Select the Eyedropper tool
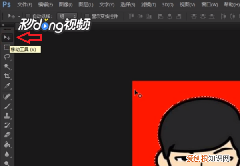240x166 pixels. coord(7,86)
